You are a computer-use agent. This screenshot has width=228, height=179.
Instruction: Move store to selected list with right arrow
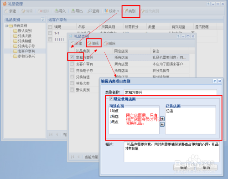tap(162, 118)
